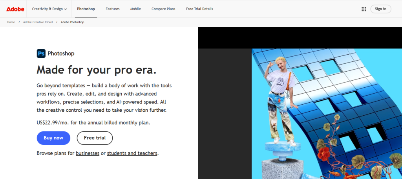402x179 pixels.
Task: Expand the Creativity & Design chevron
Action: tap(66, 9)
